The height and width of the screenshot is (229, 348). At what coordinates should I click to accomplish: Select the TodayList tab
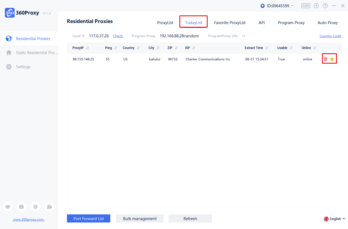194,23
